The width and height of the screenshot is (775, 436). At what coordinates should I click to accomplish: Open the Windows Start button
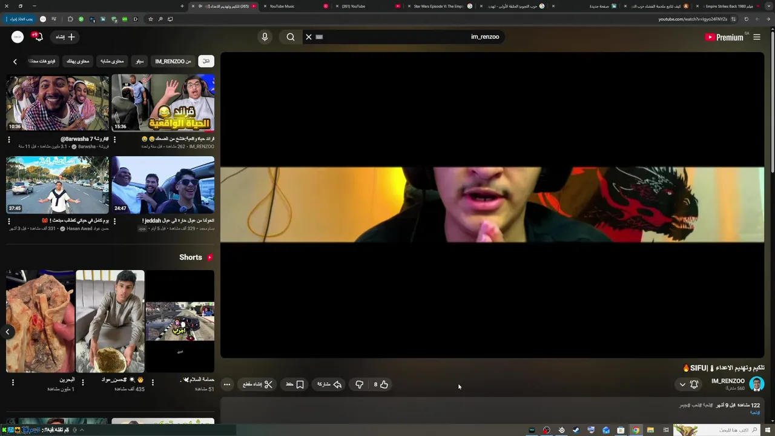point(767,430)
